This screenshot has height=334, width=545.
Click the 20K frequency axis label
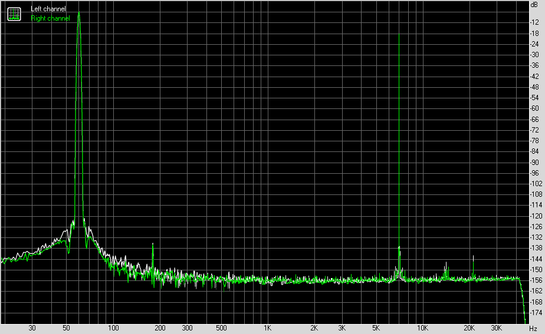(x=469, y=328)
